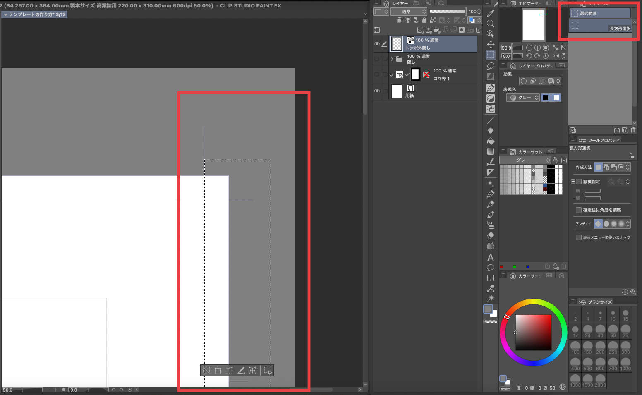Toggle 表示メニューに従いスナップ checkbox
Image resolution: width=642 pixels, height=395 pixels.
click(x=579, y=237)
